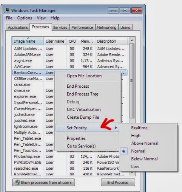
Task: Select the BambooCore process row
Action: point(34,73)
